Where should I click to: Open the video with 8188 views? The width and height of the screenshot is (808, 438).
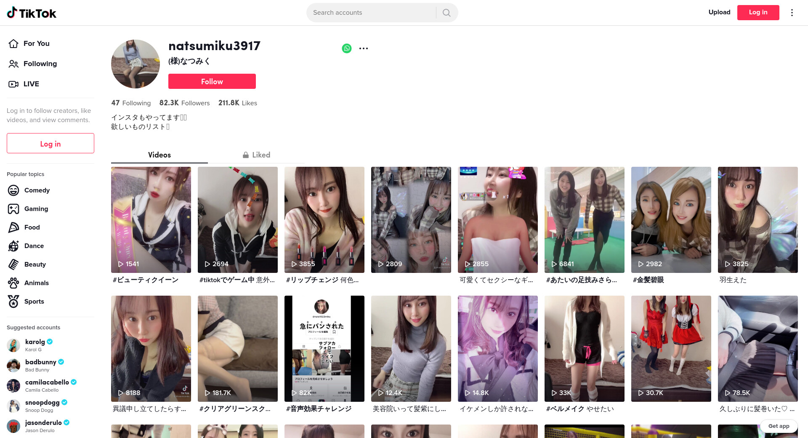tap(151, 349)
